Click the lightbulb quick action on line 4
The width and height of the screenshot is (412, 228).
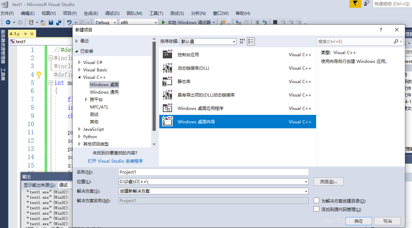pyautogui.click(x=39, y=75)
